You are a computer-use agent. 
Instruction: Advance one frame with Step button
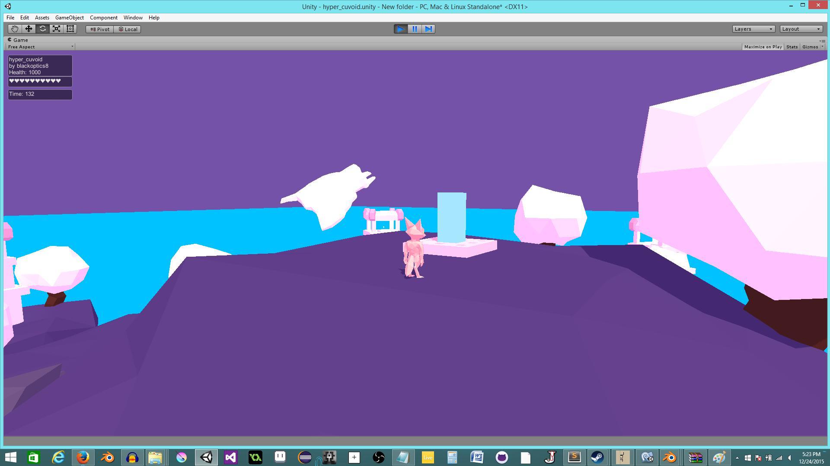(428, 29)
